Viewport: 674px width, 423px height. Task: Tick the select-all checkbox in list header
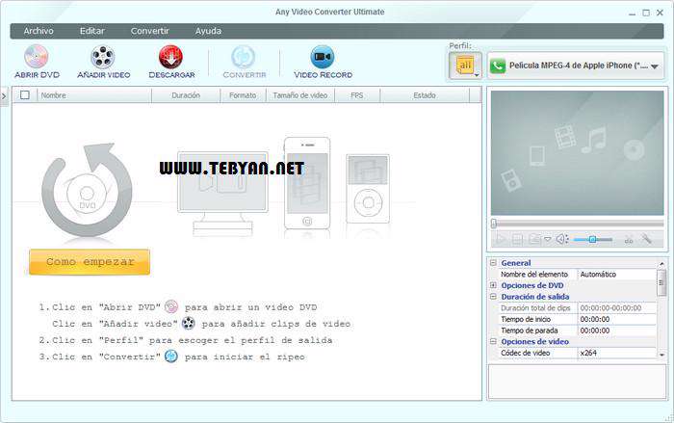pos(25,95)
